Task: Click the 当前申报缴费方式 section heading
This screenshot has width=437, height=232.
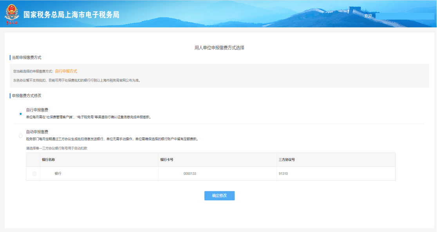Action: (26, 58)
